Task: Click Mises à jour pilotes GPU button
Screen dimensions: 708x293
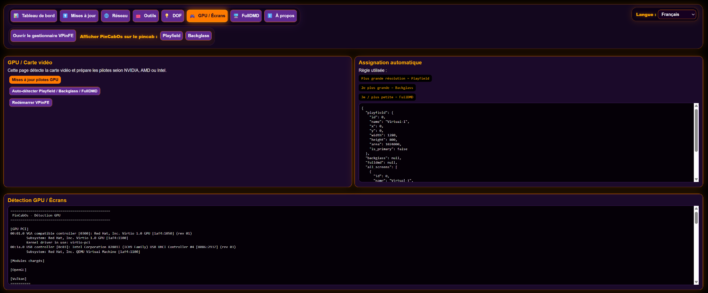Action: click(x=35, y=80)
